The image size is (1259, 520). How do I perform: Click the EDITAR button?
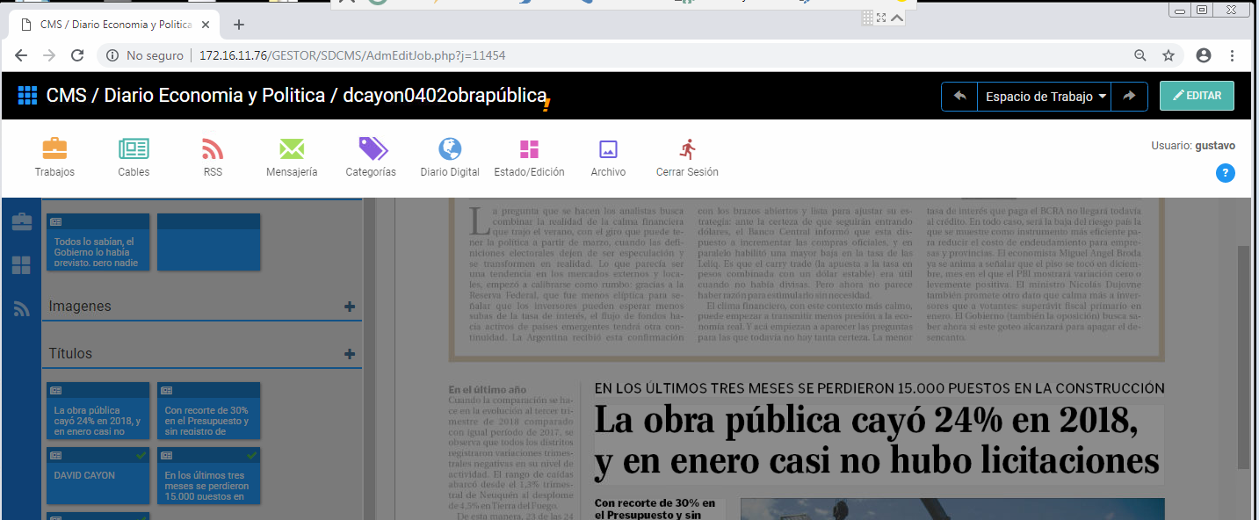[1197, 96]
